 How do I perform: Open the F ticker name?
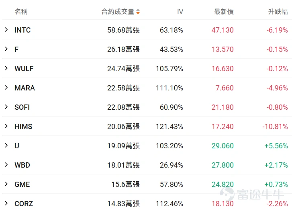(x=16, y=49)
